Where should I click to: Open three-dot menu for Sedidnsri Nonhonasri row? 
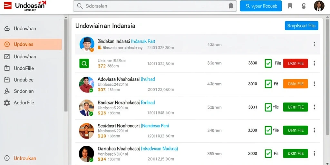tap(314, 130)
